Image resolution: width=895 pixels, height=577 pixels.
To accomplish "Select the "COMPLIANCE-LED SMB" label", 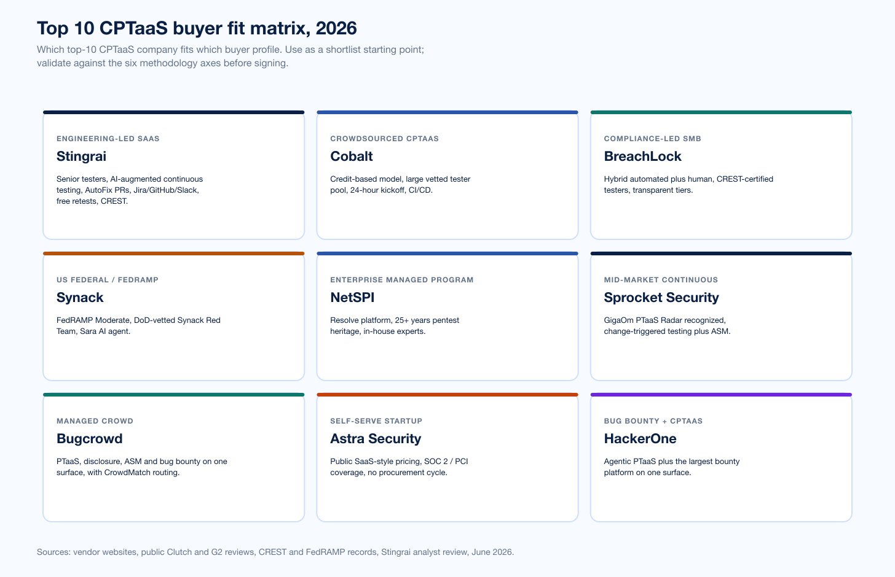I will point(653,139).
